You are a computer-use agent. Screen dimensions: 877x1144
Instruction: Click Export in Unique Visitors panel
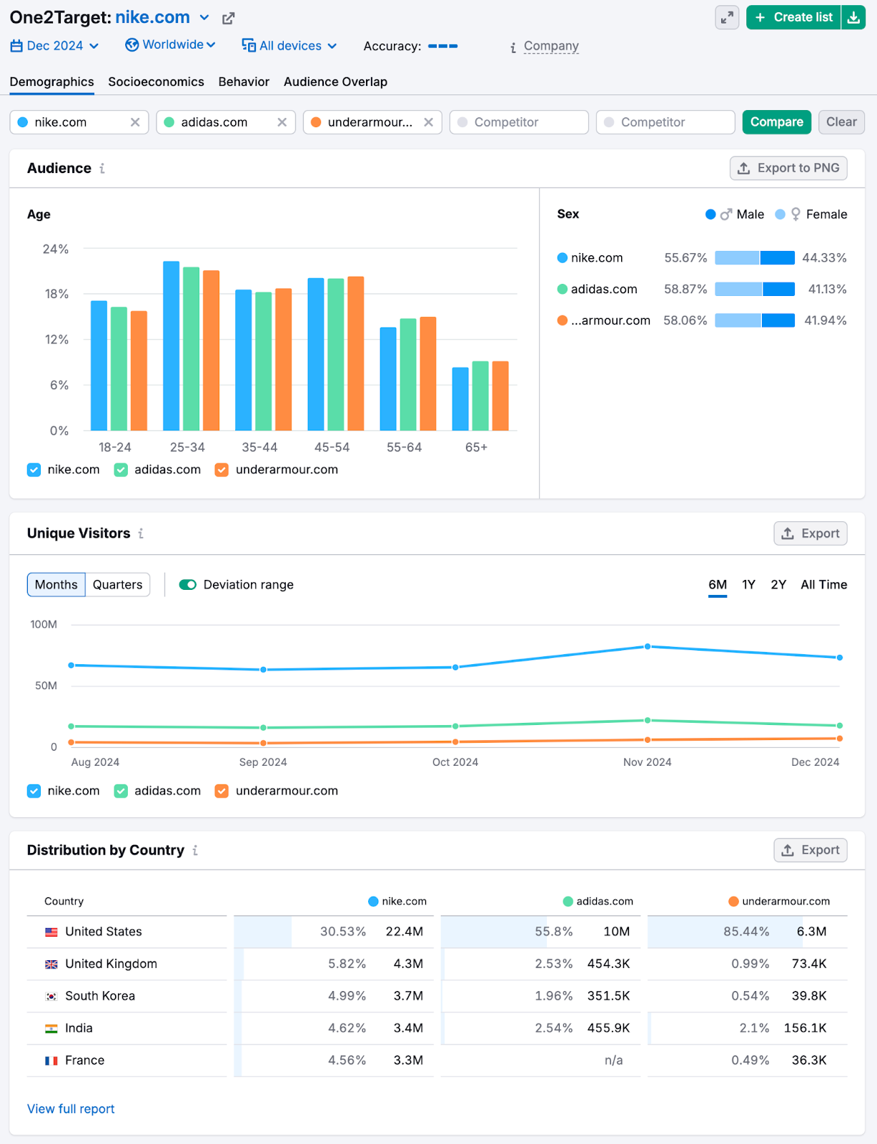pyautogui.click(x=811, y=533)
